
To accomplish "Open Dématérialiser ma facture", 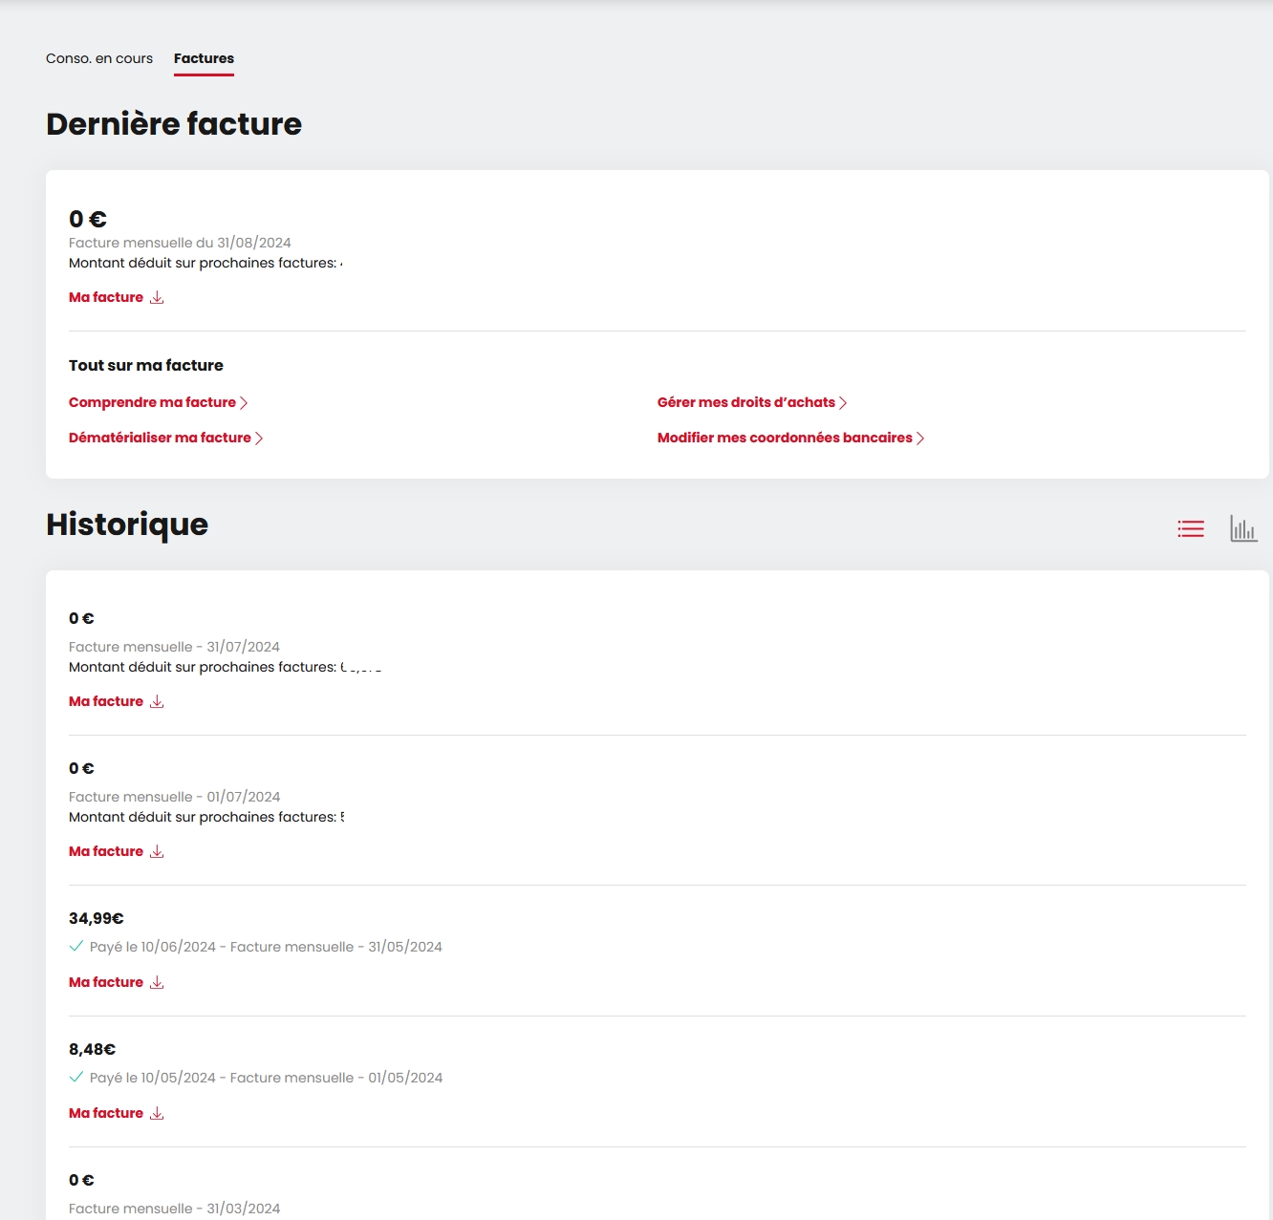I will [159, 438].
